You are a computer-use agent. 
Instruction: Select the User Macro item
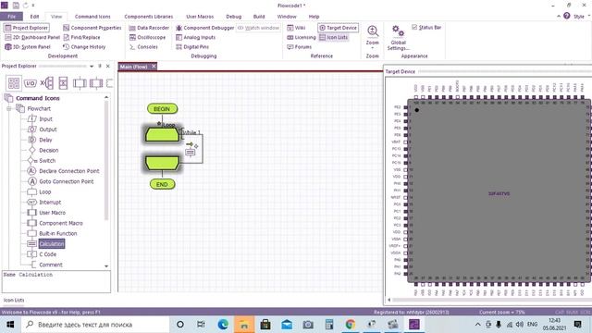pyautogui.click(x=47, y=213)
